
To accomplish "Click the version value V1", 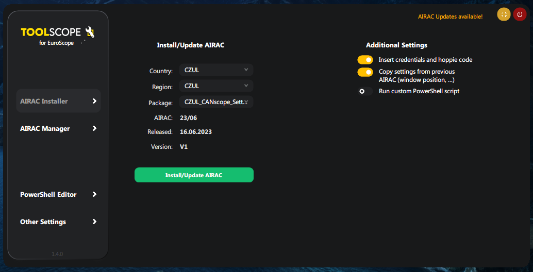I will 184,147.
